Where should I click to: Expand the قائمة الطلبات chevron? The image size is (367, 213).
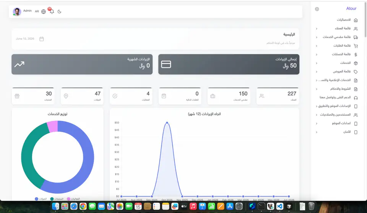317,46
